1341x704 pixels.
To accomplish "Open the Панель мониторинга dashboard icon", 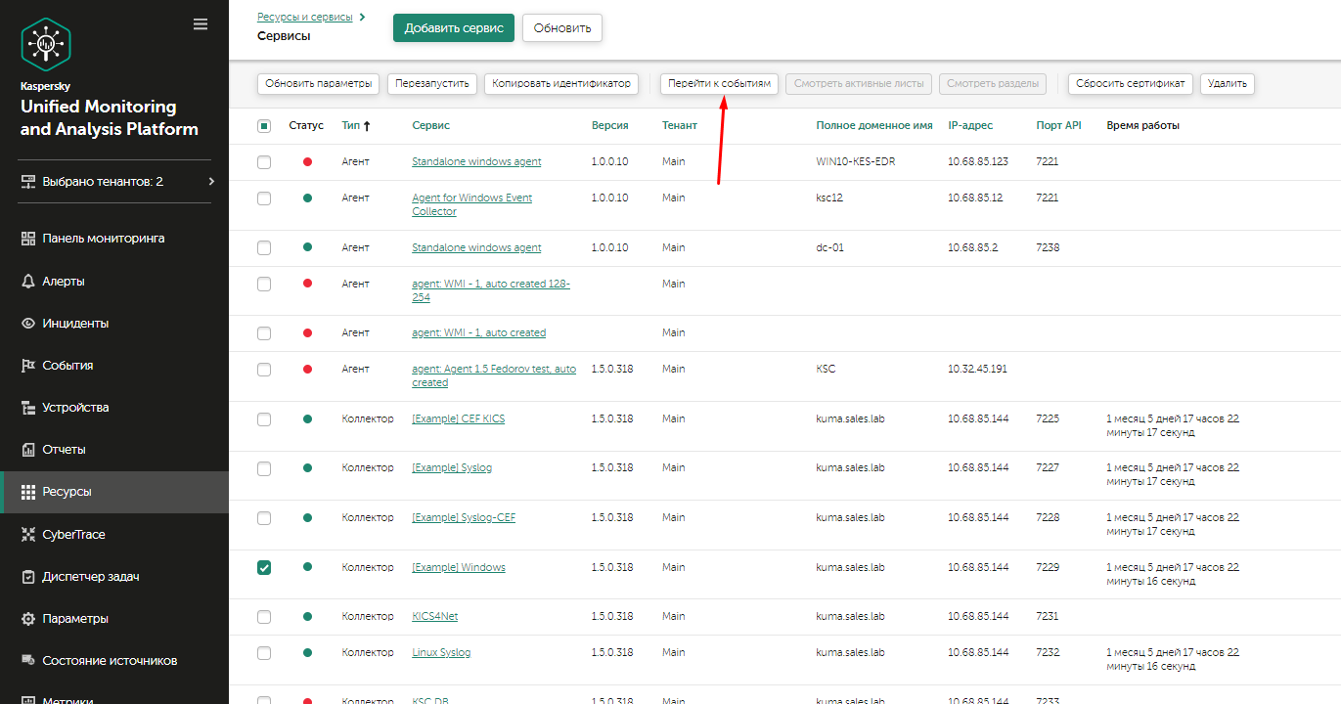I will [x=28, y=239].
